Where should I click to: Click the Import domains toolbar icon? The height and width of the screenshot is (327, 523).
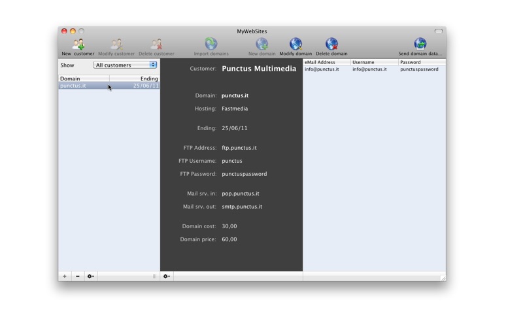[x=211, y=44]
